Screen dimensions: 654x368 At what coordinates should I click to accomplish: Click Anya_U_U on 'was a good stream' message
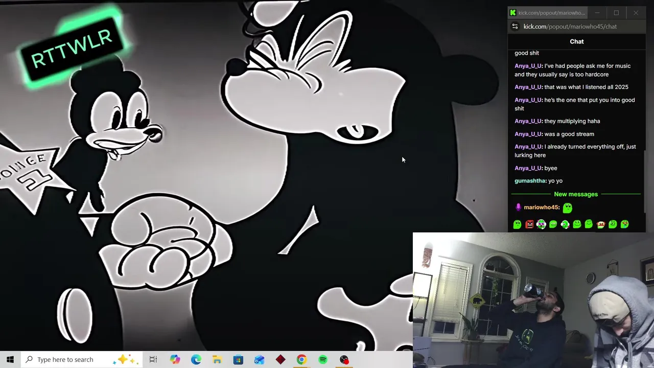(x=528, y=134)
